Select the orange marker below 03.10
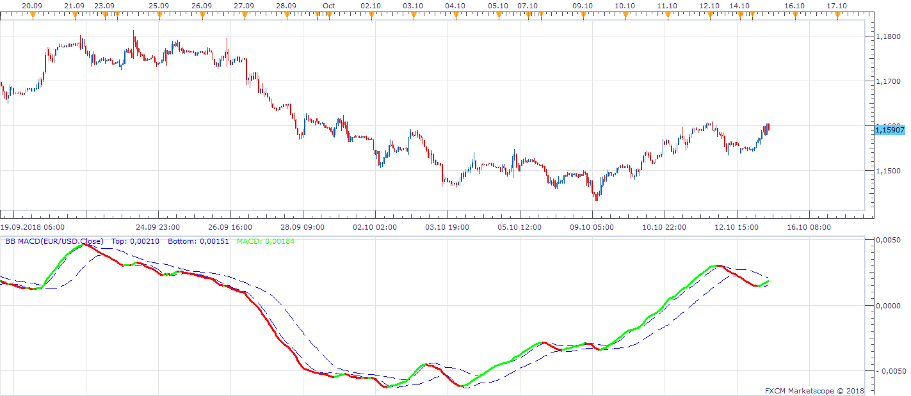Image resolution: width=911 pixels, height=396 pixels. [414, 15]
